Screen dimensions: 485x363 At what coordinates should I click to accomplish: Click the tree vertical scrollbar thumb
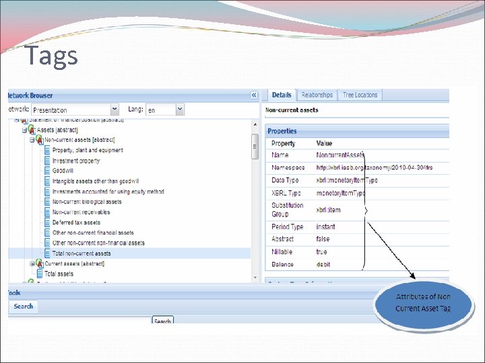[255, 147]
